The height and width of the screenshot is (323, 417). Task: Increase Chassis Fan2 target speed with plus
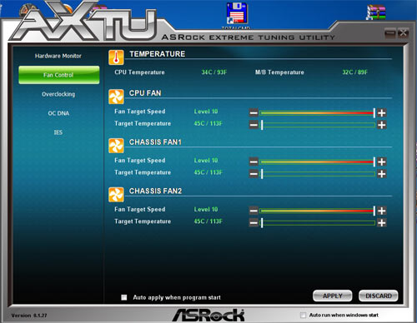(x=382, y=211)
